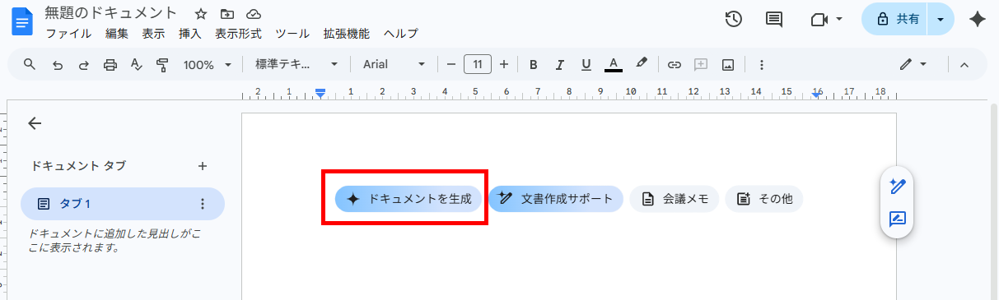
Task: Open the ツール menu
Action: 292,34
